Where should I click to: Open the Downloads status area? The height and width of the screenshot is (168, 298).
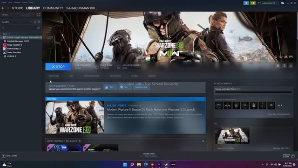coord(149,155)
